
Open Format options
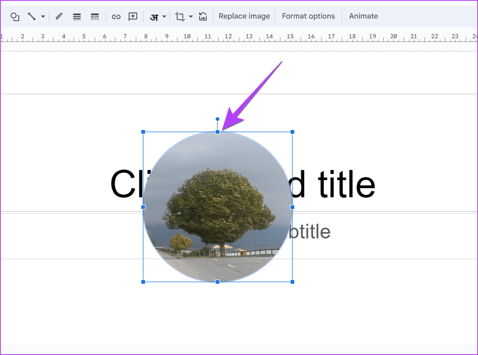pyautogui.click(x=309, y=16)
